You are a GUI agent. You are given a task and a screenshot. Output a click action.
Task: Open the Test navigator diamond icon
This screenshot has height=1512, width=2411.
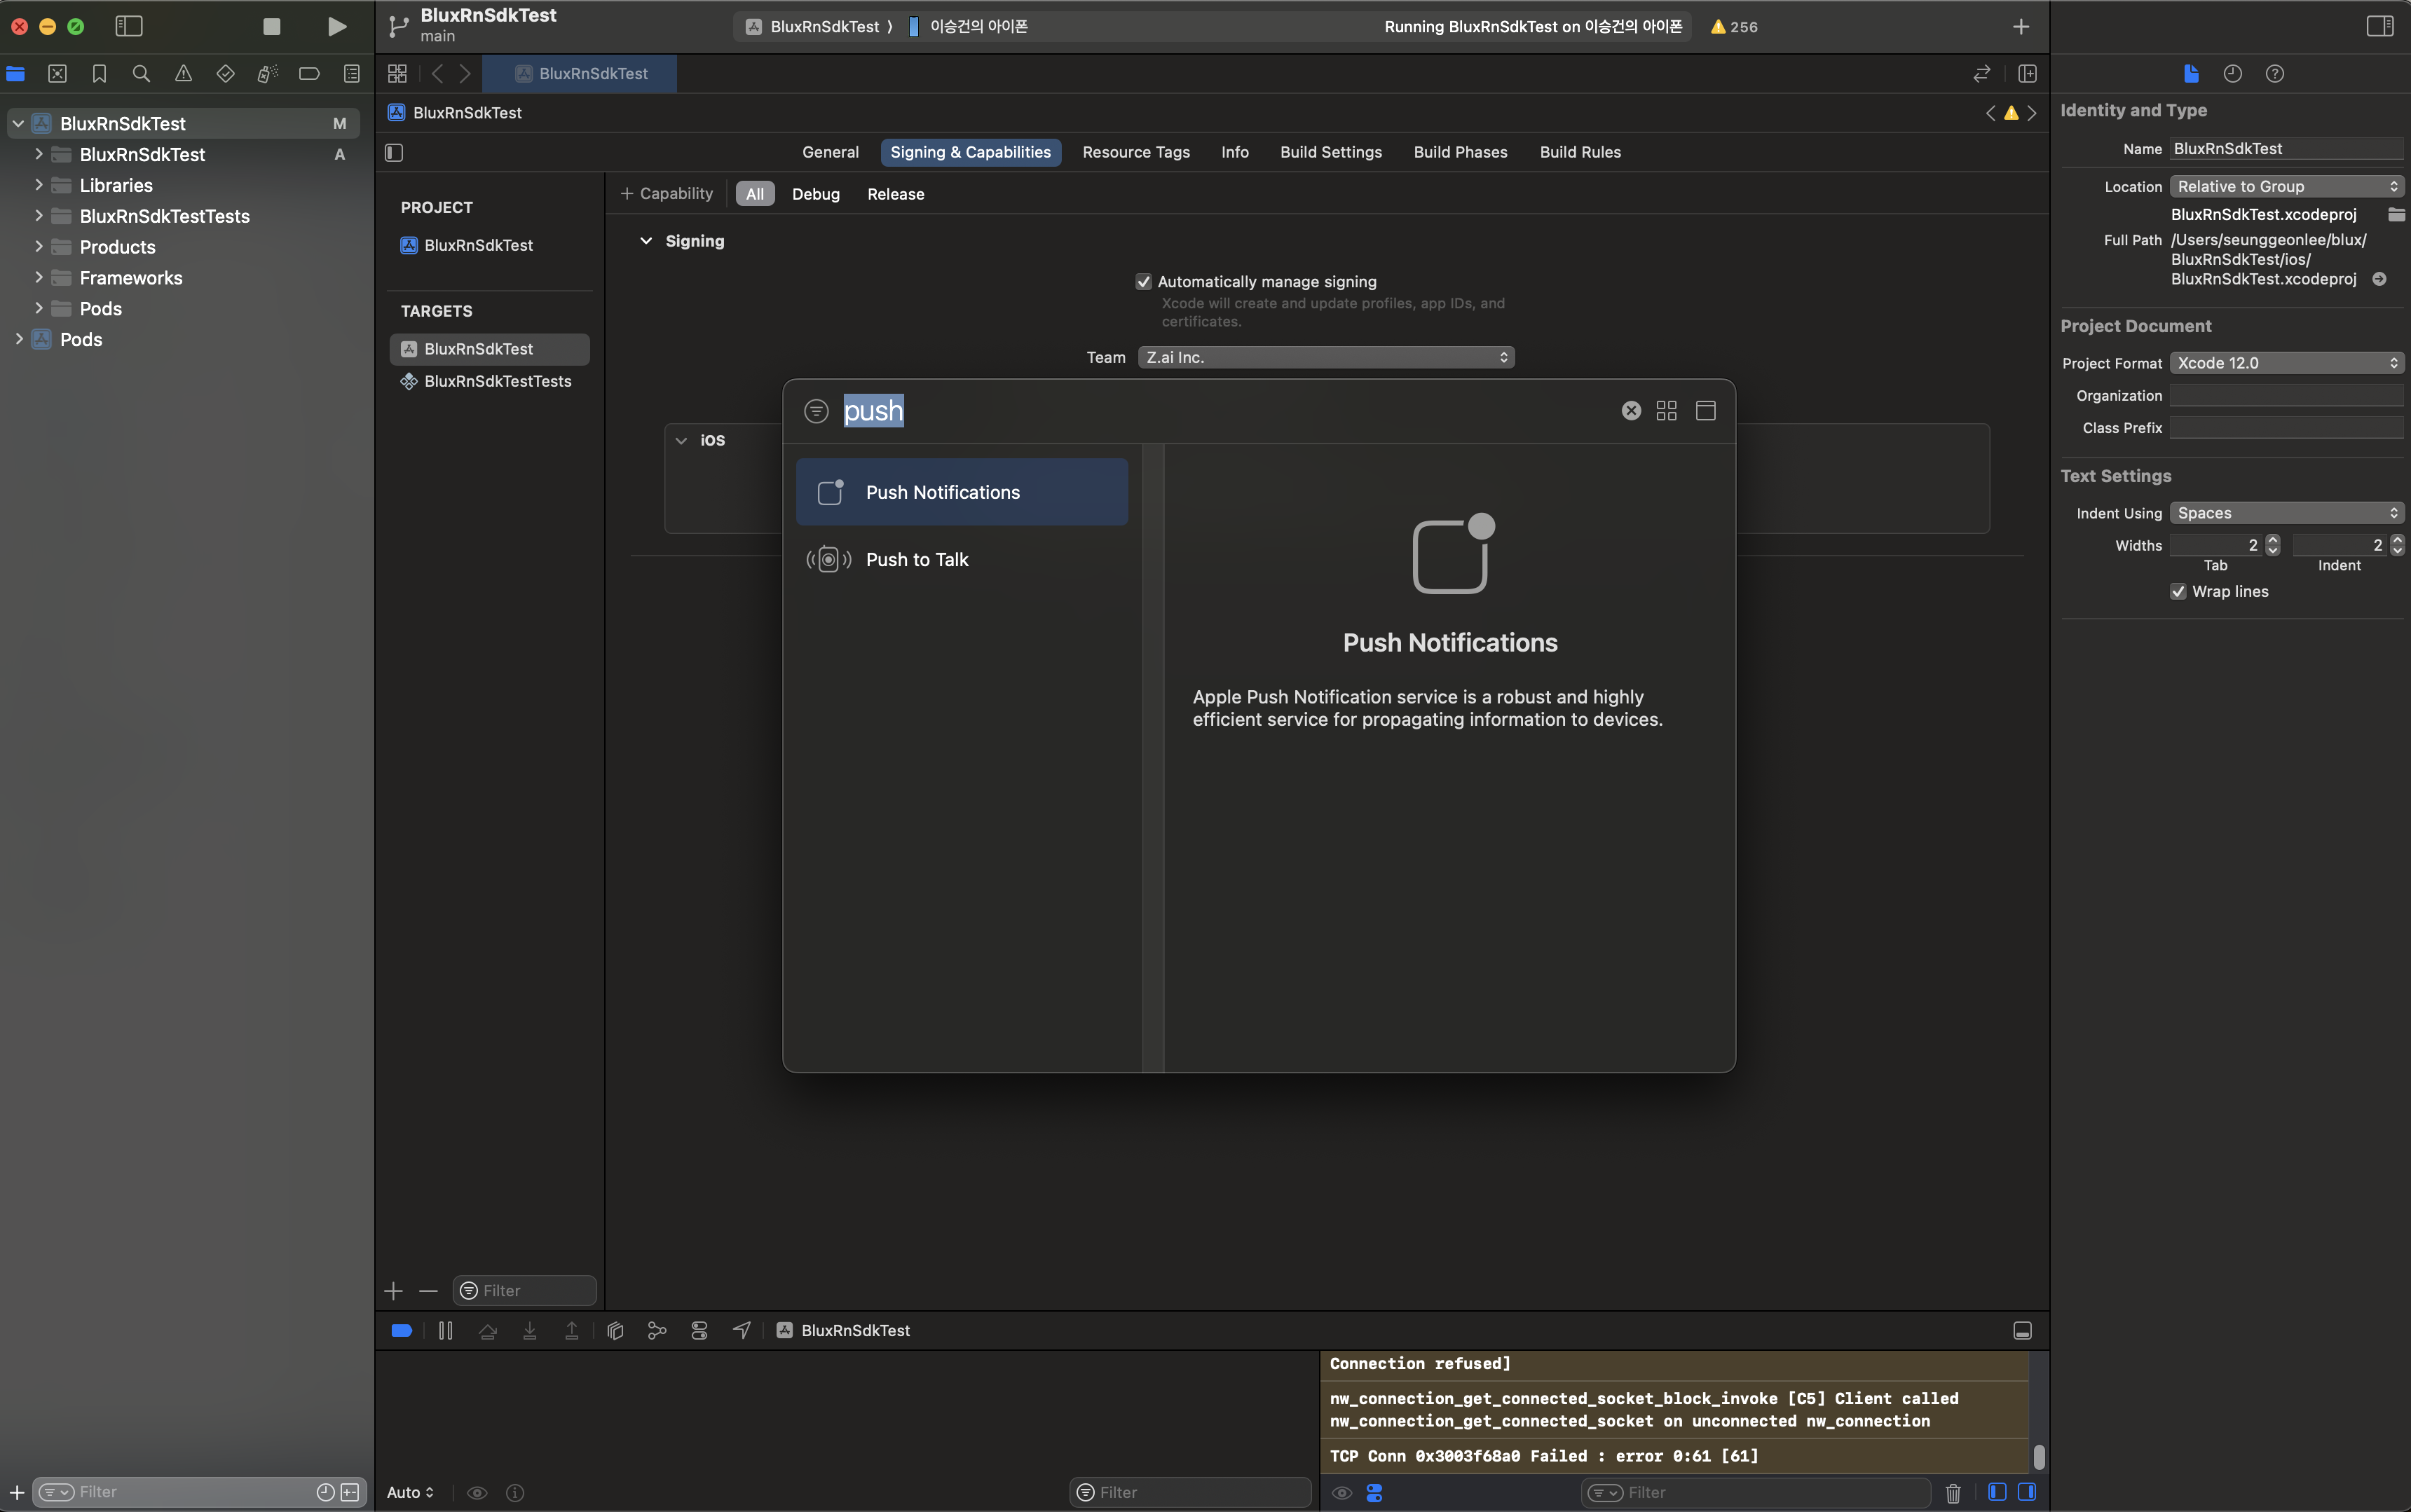pyautogui.click(x=225, y=74)
